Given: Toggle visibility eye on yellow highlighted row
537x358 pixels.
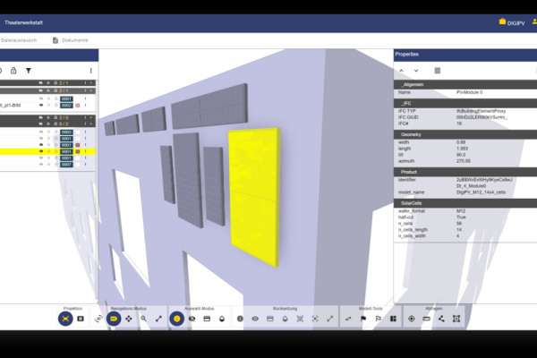Looking at the screenshot, I should 41,151.
